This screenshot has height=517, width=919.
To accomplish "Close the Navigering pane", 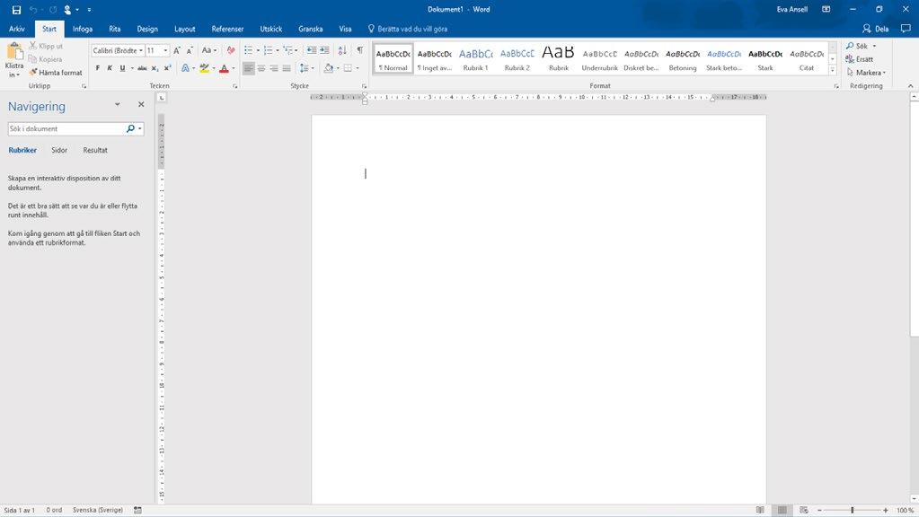I will click(x=141, y=104).
